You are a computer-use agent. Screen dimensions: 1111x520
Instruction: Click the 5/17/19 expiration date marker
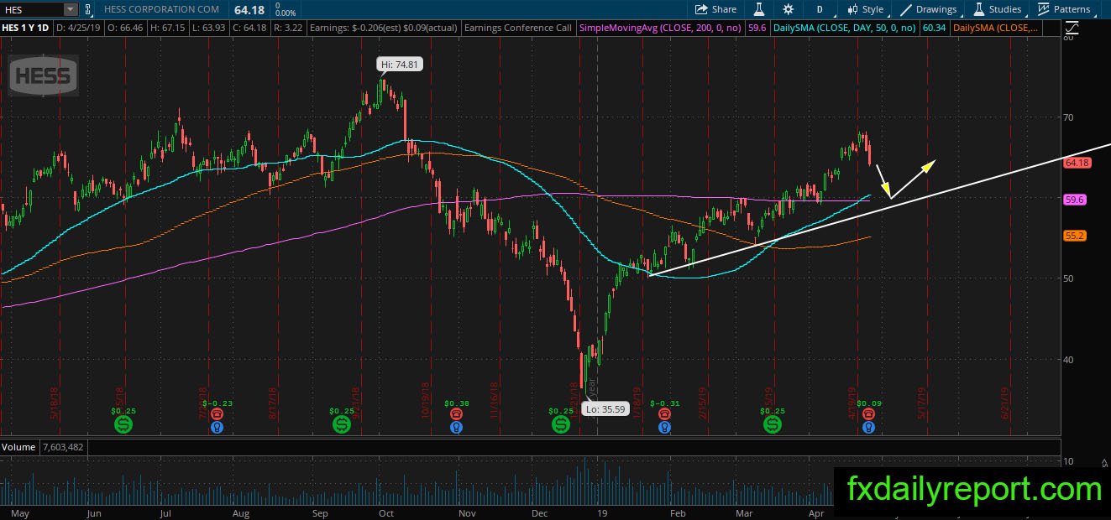(x=922, y=403)
